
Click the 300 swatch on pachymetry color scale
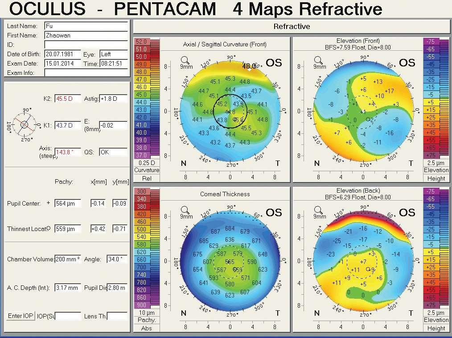pyautogui.click(x=141, y=192)
